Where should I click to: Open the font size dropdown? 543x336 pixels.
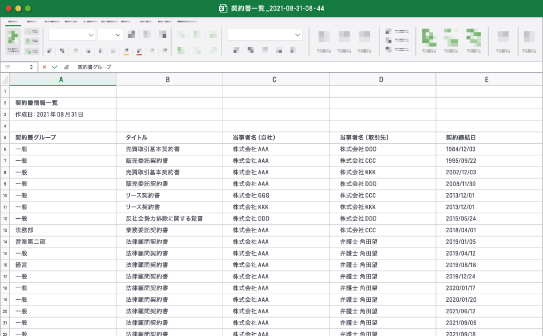click(x=118, y=35)
